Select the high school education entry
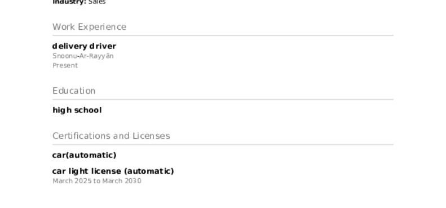The height and width of the screenshot is (208, 446). [x=77, y=110]
